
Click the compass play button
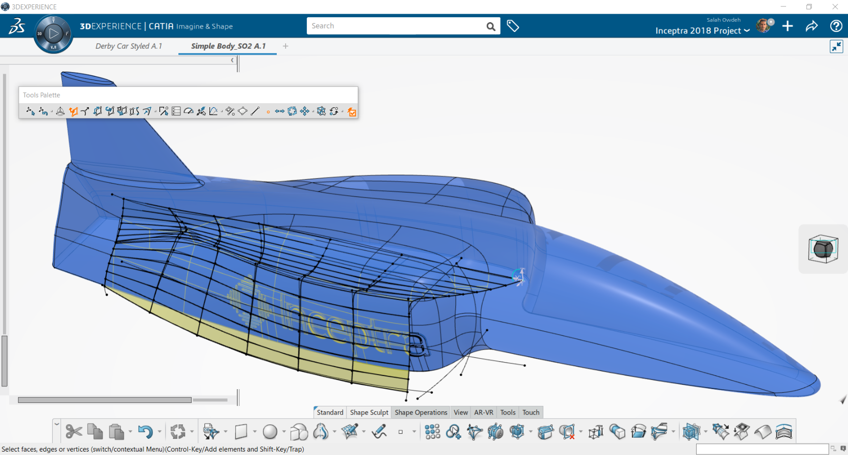[53, 33]
